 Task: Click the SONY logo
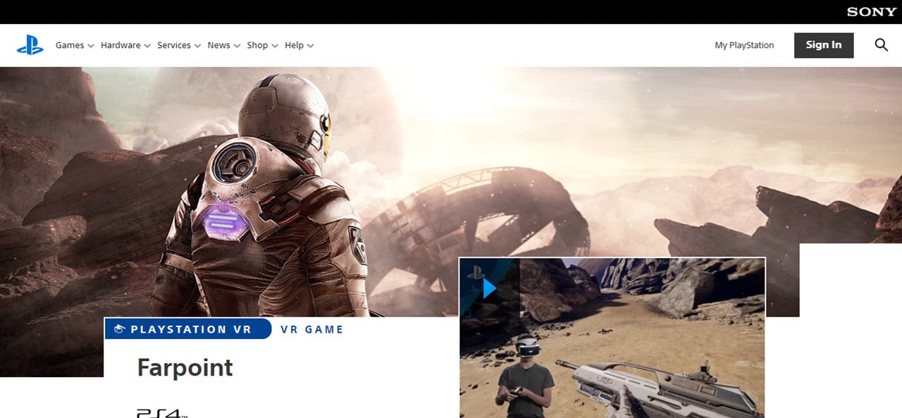pyautogui.click(x=872, y=12)
